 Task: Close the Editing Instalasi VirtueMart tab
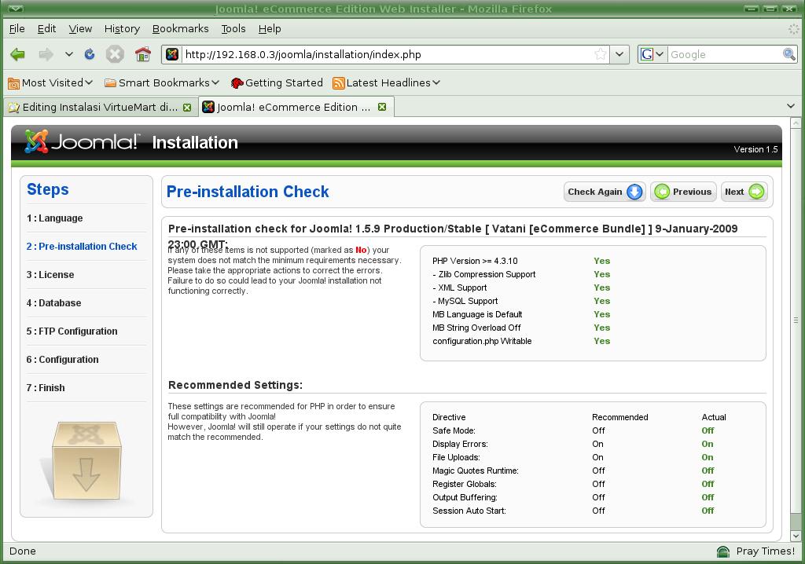(187, 107)
